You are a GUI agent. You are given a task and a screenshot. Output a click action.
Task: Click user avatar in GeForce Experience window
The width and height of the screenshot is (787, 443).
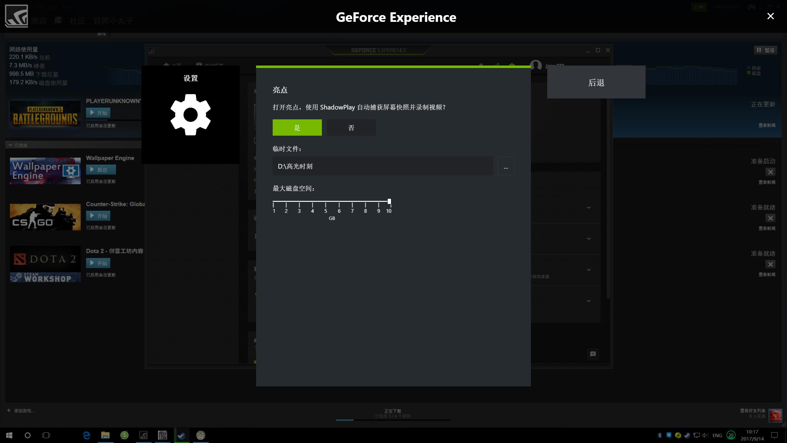[536, 65]
